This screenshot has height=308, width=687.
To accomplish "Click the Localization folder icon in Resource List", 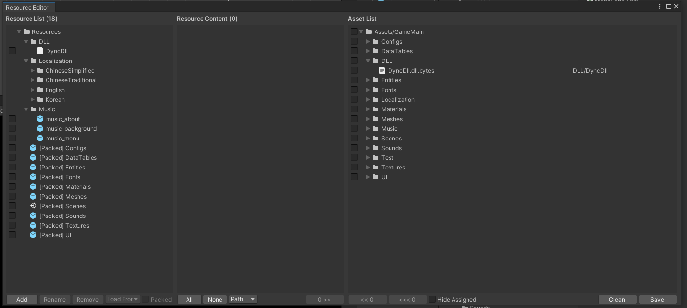I will click(x=33, y=61).
